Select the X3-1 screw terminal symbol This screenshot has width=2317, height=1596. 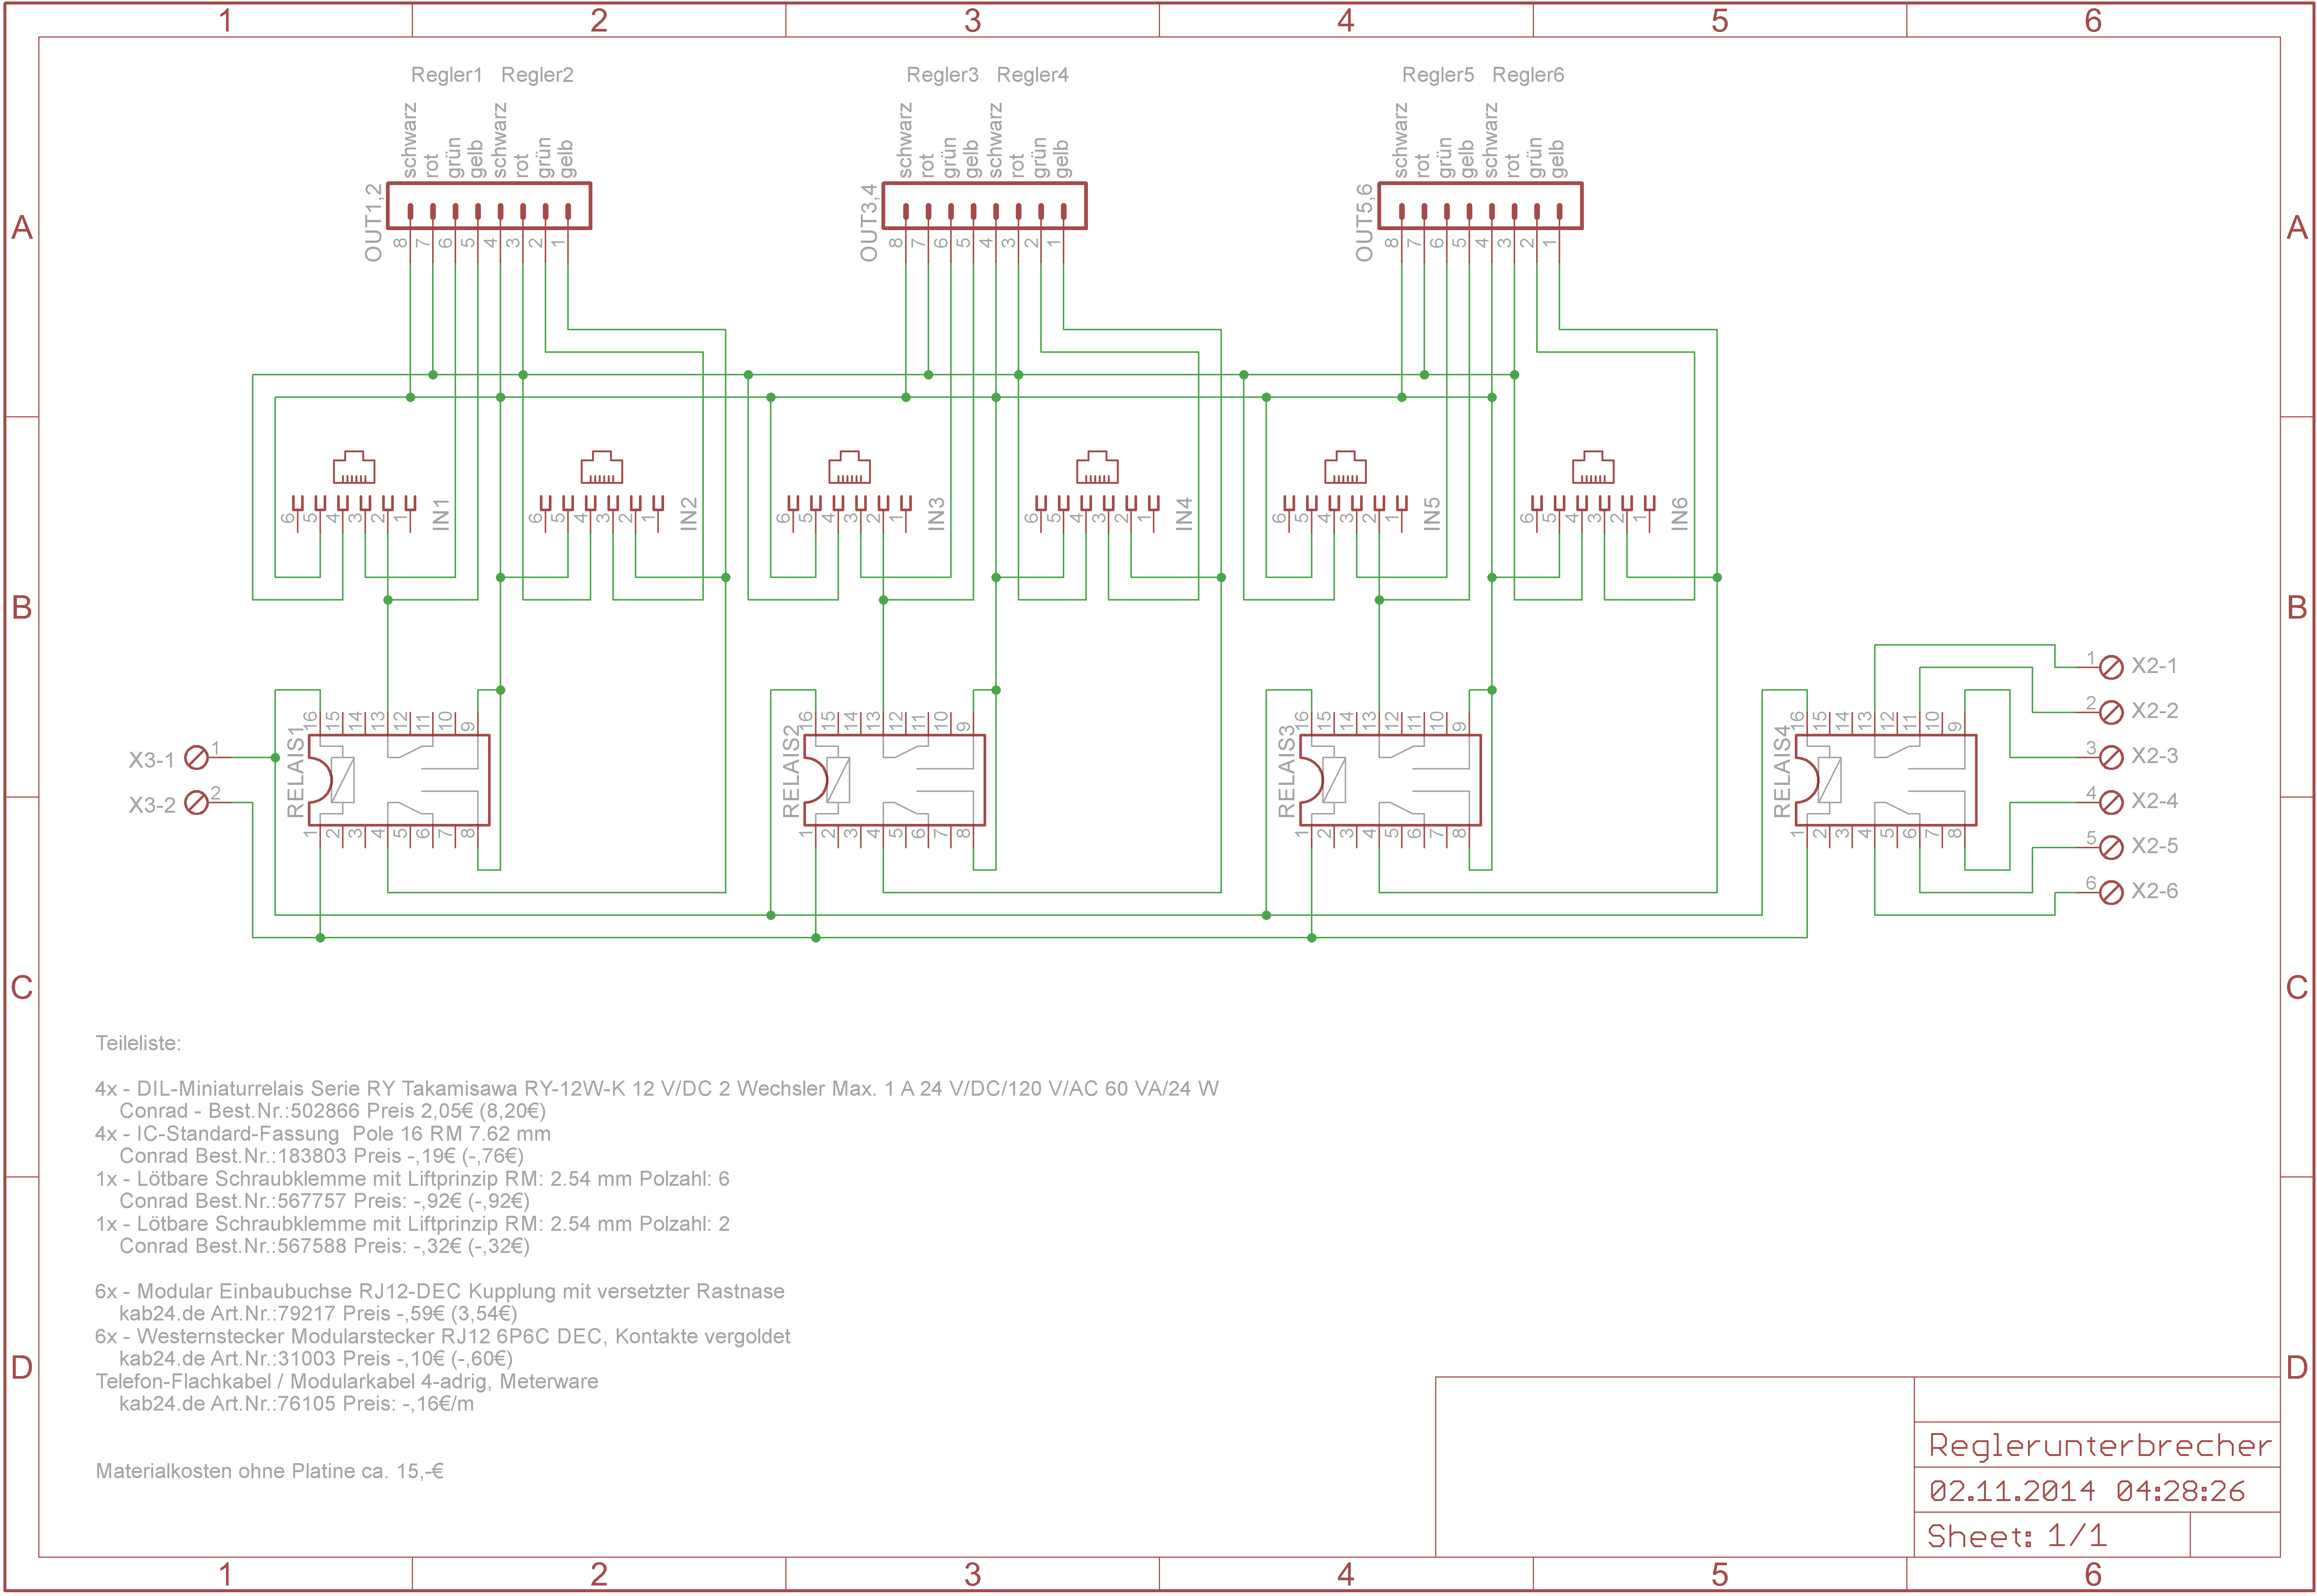coord(197,758)
